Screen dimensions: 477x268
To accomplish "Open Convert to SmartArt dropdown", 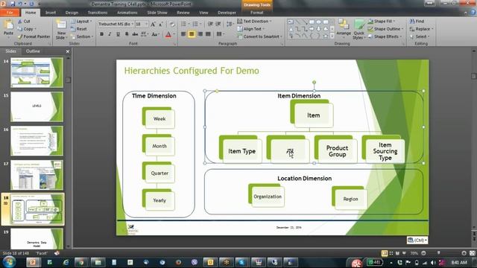I will [x=260, y=36].
